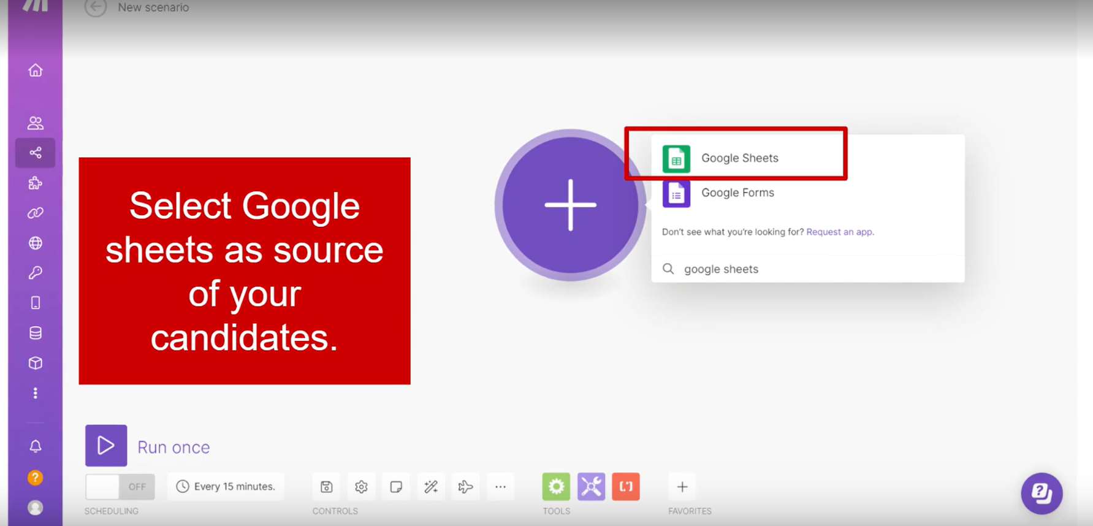
Task: Expand the sidebar three-dots more menu
Action: click(36, 393)
